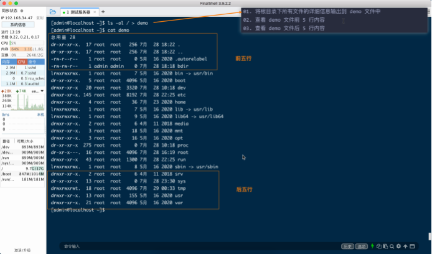Click the 'ls -al / > demo' command line
Viewport: 432px width, 254px height.
click(x=100, y=23)
